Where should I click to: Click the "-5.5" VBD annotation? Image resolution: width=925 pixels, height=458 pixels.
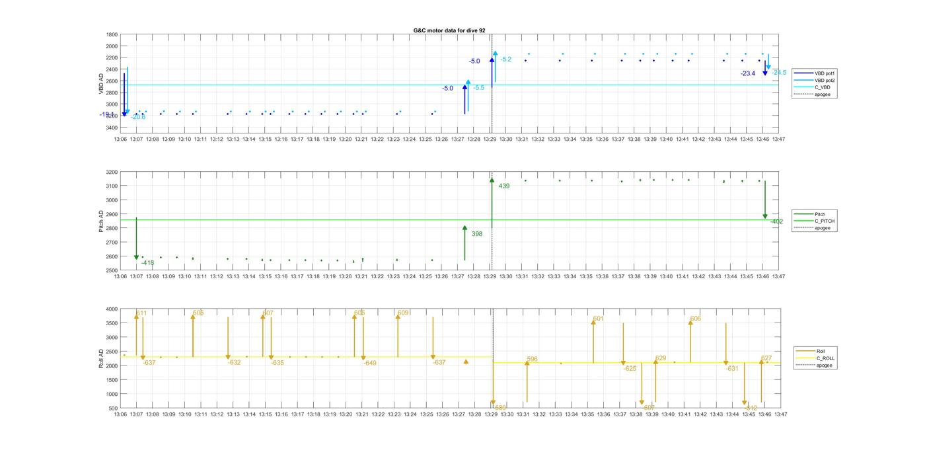pyautogui.click(x=478, y=88)
